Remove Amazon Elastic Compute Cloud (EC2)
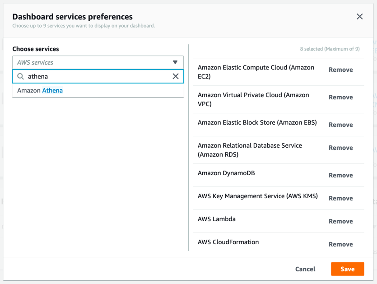 click(341, 70)
